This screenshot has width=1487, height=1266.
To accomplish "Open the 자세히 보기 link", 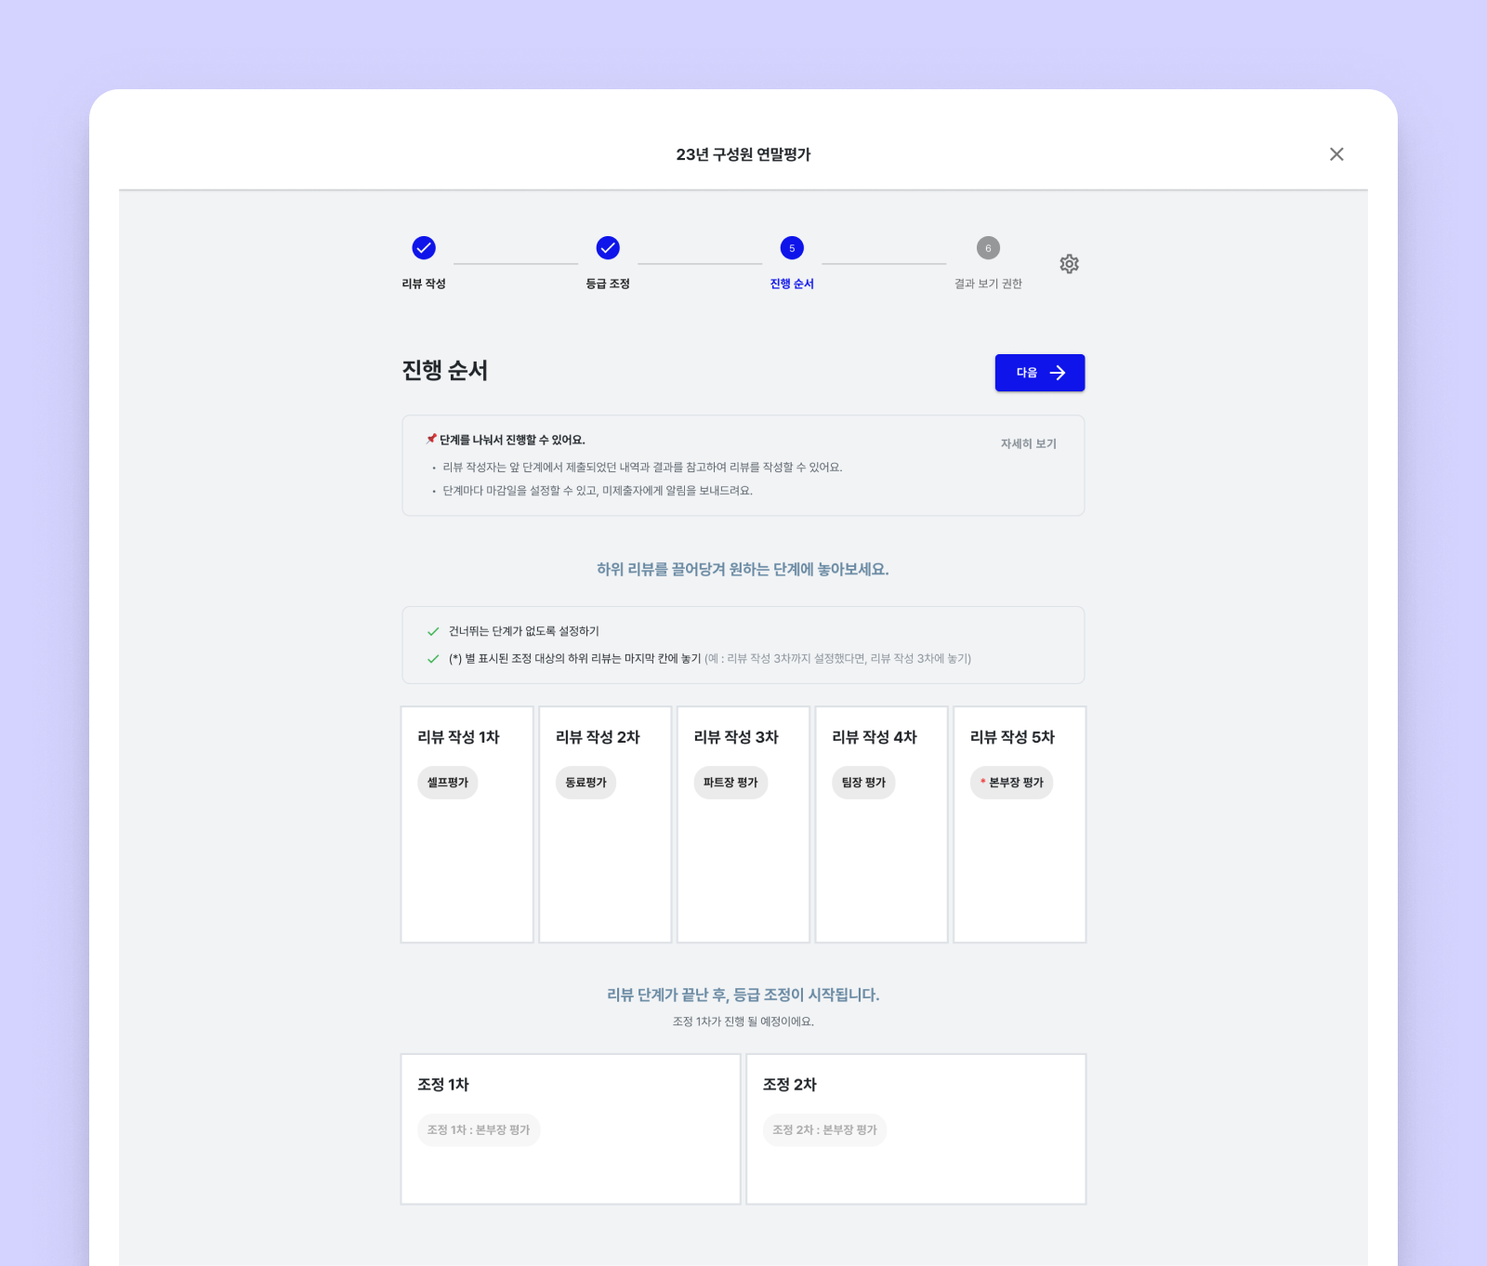I will 1028,444.
